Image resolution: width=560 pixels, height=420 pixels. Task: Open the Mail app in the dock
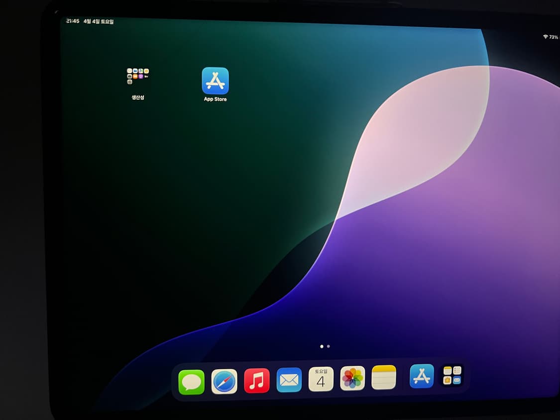pyautogui.click(x=289, y=380)
